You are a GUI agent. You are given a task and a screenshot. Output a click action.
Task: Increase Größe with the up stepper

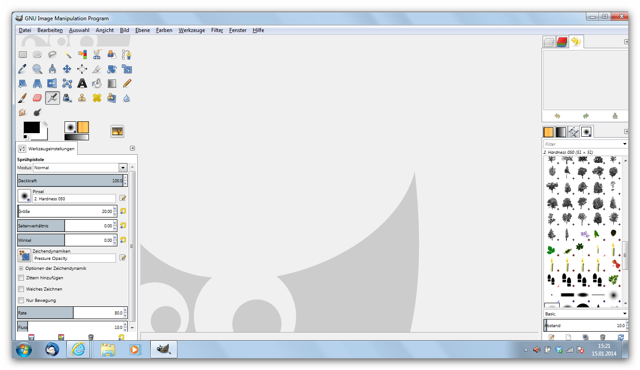pos(115,208)
